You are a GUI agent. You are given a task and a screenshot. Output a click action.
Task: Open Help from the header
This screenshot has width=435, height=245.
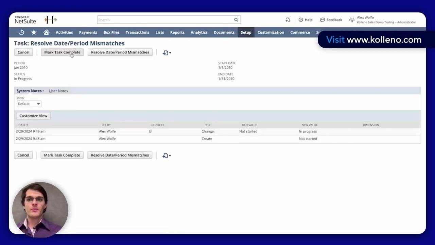[306, 20]
